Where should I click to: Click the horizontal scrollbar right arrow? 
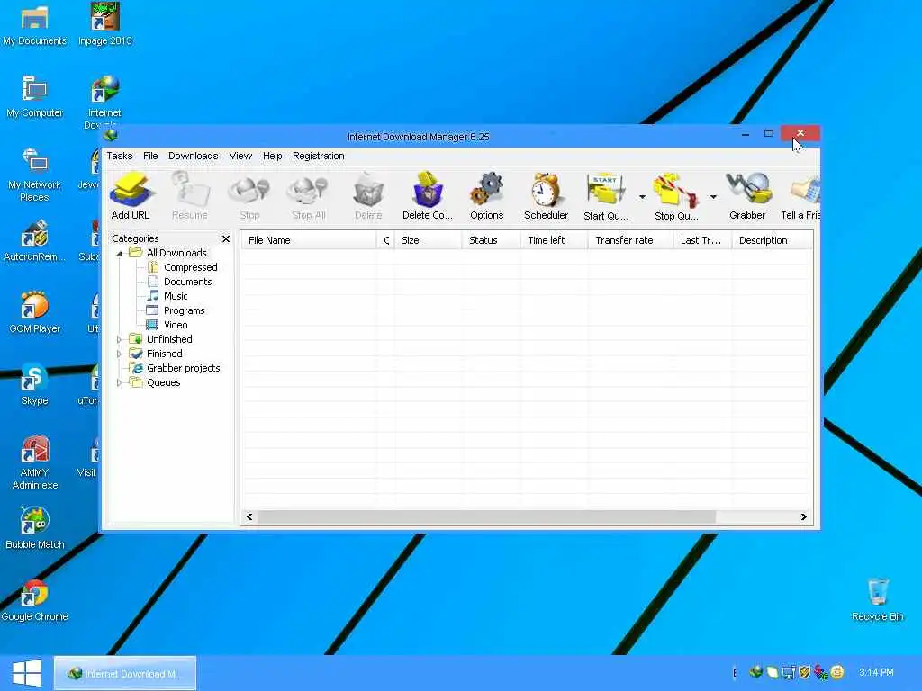[804, 517]
